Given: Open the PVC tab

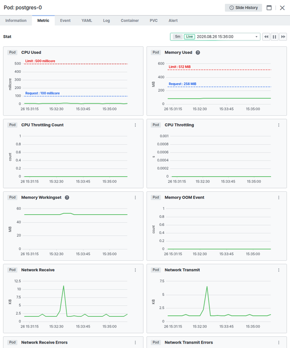Looking at the screenshot, I should 153,20.
